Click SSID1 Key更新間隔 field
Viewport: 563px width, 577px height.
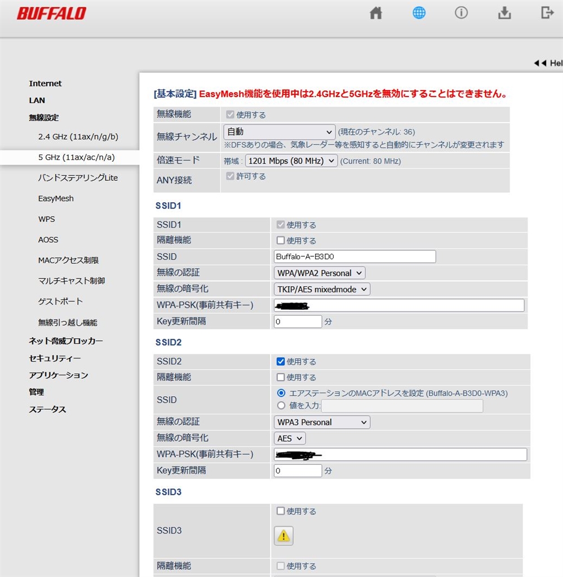click(x=298, y=322)
